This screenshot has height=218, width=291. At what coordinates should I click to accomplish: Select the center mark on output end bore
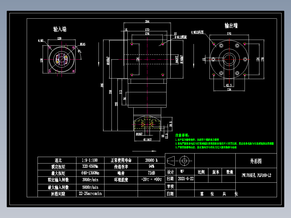[x=229, y=59]
